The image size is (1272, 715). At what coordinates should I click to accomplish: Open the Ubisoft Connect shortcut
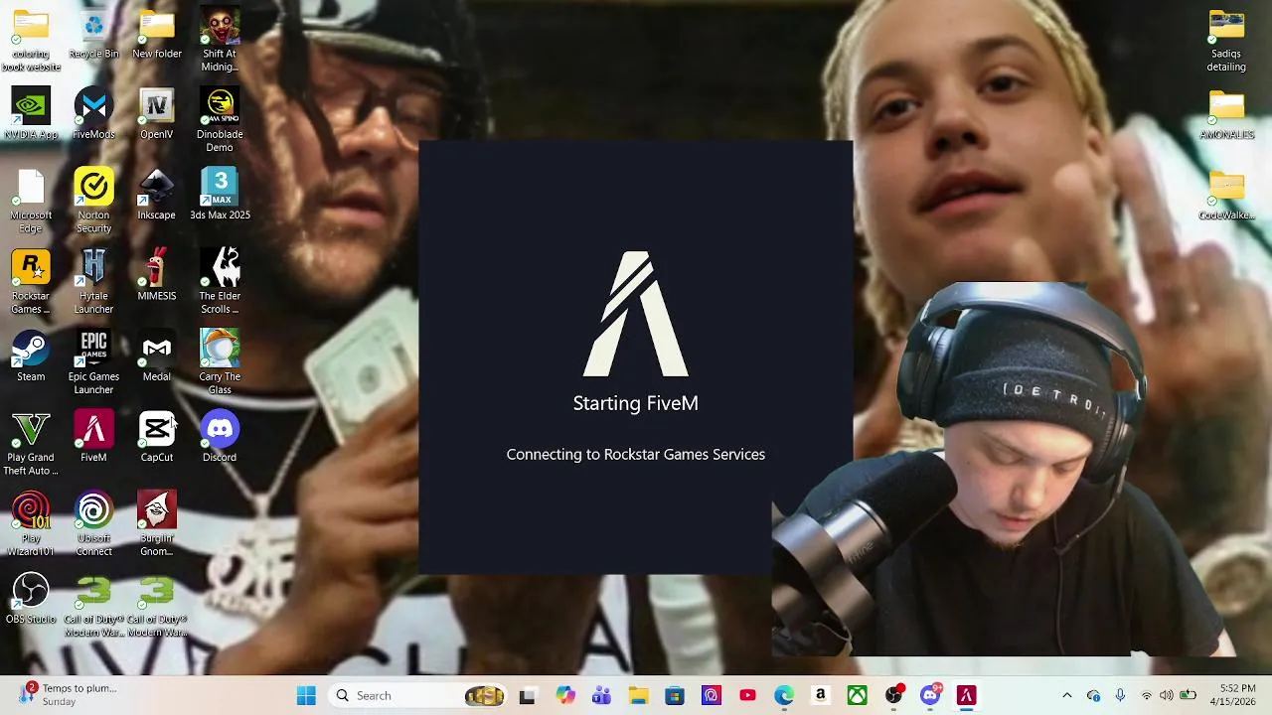pos(93,525)
